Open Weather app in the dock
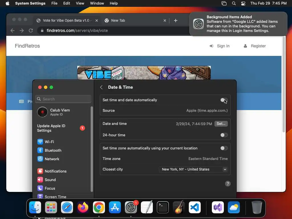 (x=234, y=207)
